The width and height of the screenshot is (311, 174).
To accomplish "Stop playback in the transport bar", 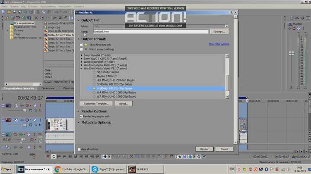I will click(75, 156).
